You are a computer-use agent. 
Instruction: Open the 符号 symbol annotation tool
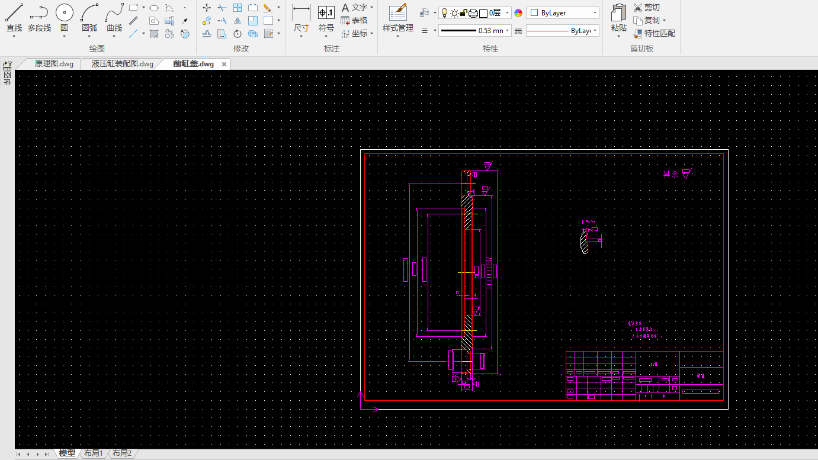pos(326,18)
